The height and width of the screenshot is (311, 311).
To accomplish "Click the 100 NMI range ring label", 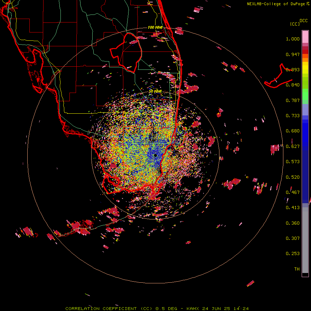I will pos(155,27).
